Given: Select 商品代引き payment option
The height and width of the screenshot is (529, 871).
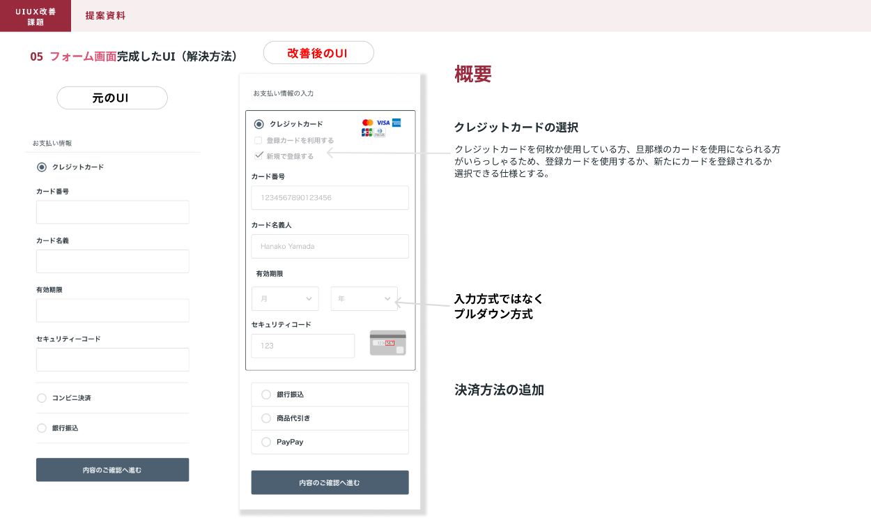Looking at the screenshot, I should (x=266, y=418).
